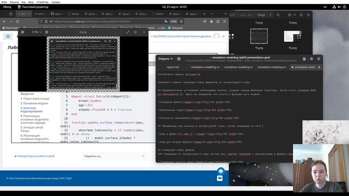The height and width of the screenshot is (196, 349).
Task: Go to section 1 Подготовка стенда
Action: pyautogui.click(x=35, y=99)
